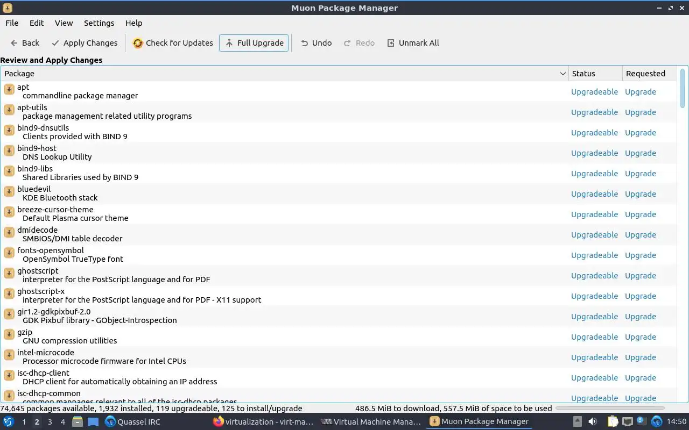Click the sort arrow in the Package header
This screenshot has width=689, height=430.
[563, 74]
